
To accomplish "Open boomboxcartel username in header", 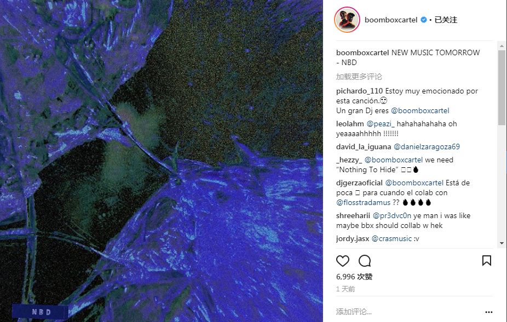I will pos(391,20).
